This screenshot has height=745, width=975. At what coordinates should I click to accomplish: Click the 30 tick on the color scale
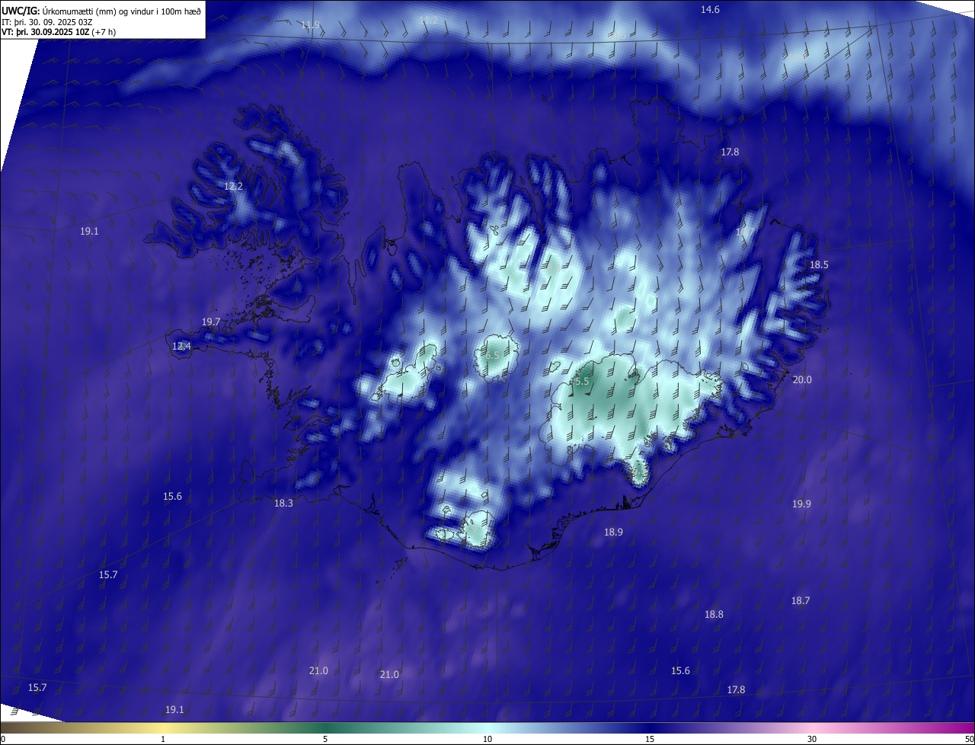812,739
